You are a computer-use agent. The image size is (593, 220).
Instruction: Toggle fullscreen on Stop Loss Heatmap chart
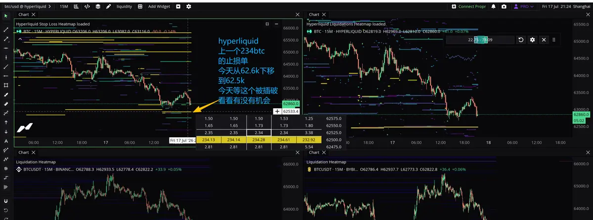(x=267, y=24)
